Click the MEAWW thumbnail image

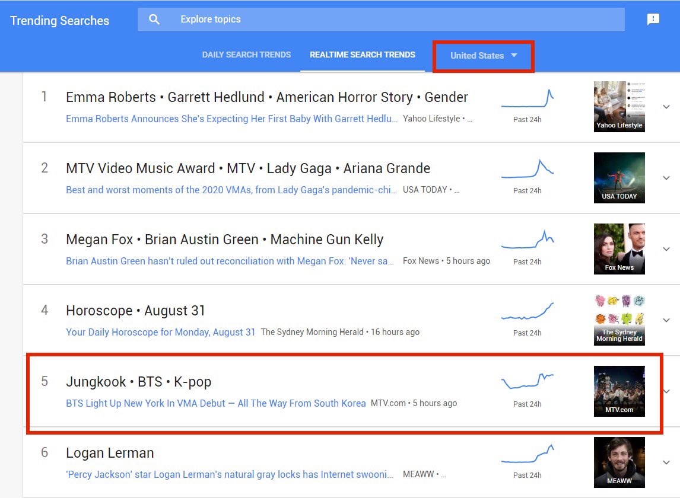[619, 462]
